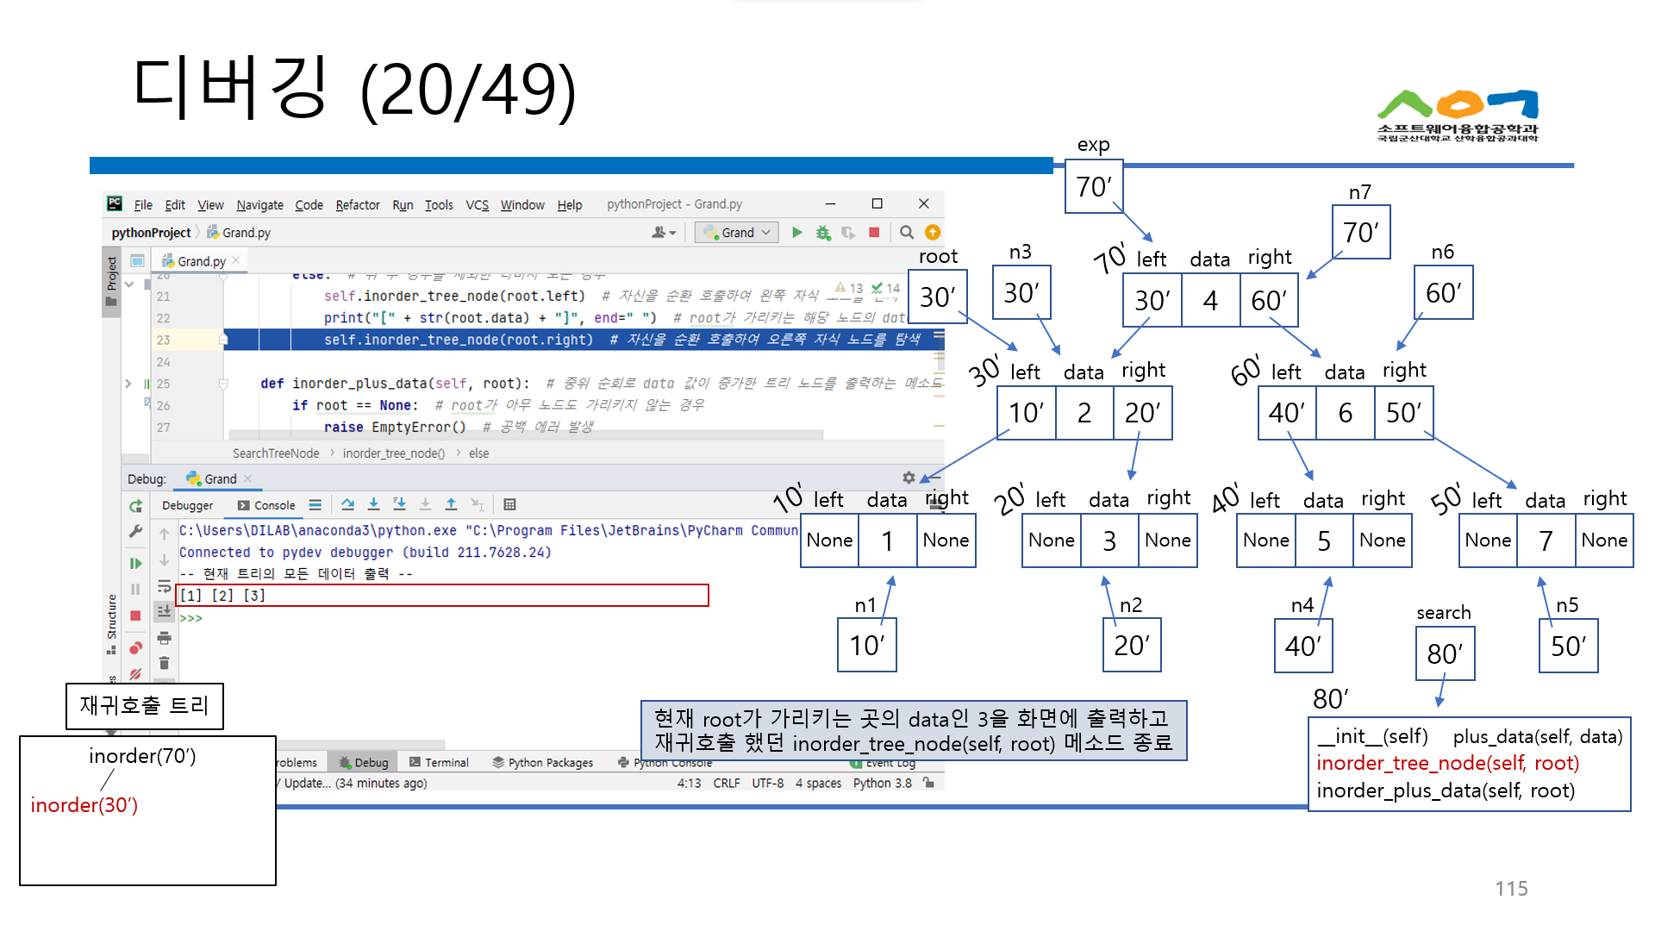Open the Refactor menu
Image resolution: width=1655 pixels, height=931 pixels.
[357, 205]
